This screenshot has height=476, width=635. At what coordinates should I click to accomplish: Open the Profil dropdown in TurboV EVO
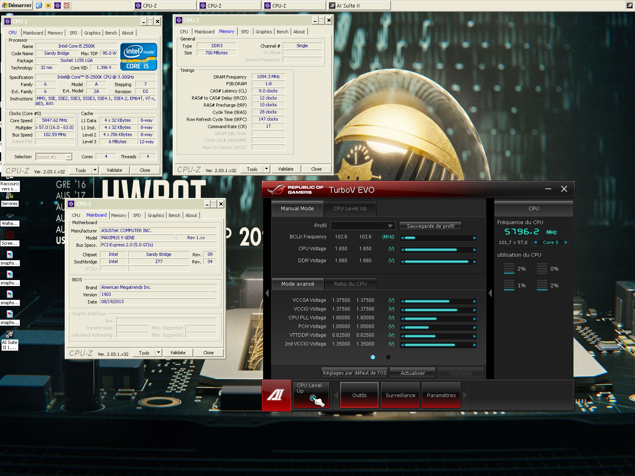click(363, 226)
